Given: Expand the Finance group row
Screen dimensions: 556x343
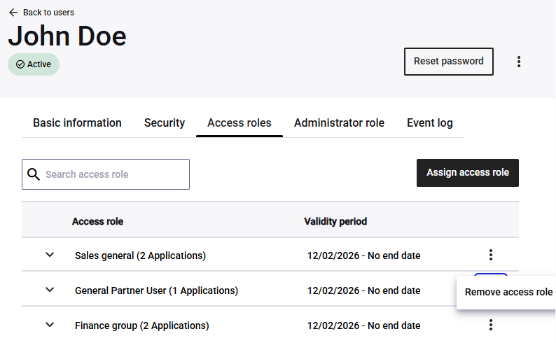Looking at the screenshot, I should [x=50, y=325].
